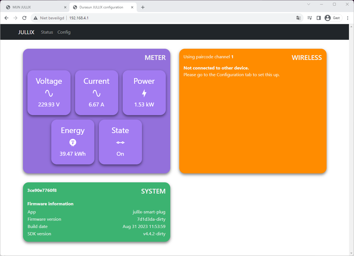Click the vertical scrollbar down arrow
Screen dimensions: 354x256
(x=351, y=253)
